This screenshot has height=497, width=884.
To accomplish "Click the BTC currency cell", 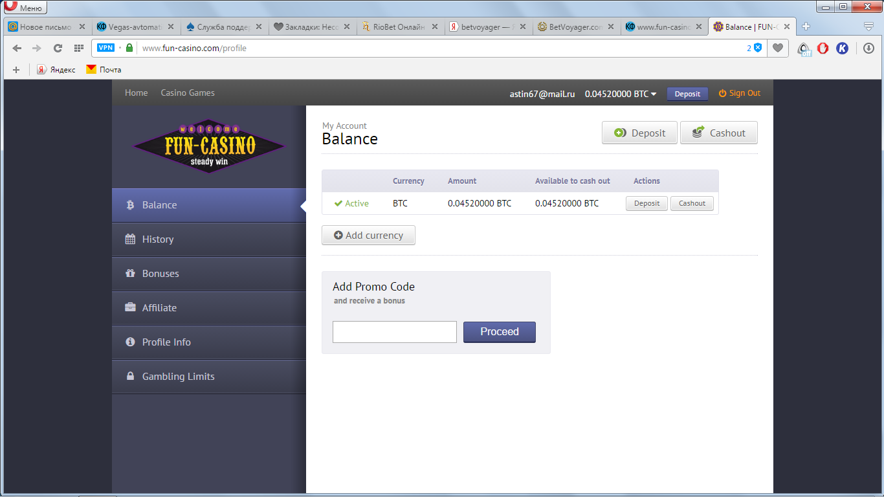I will pyautogui.click(x=400, y=203).
